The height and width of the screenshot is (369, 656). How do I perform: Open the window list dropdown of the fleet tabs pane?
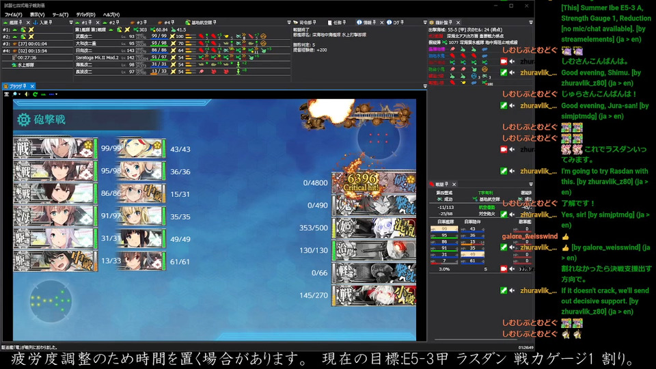click(x=288, y=23)
